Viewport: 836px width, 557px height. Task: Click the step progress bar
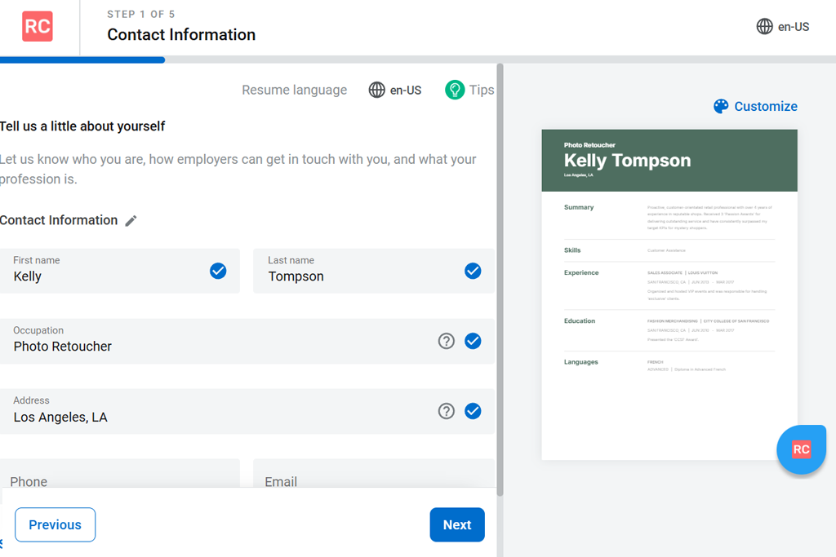pyautogui.click(x=418, y=60)
